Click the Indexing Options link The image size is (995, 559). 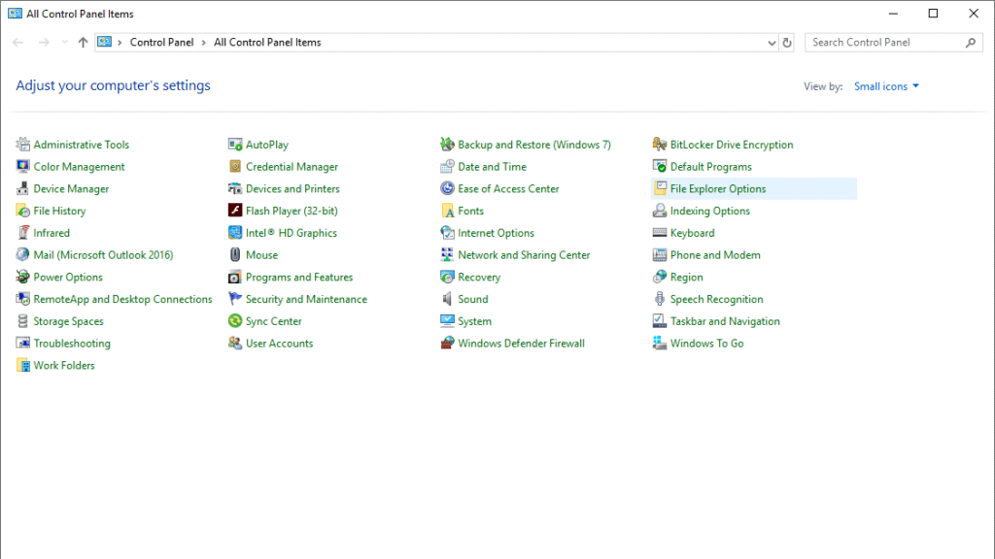710,211
